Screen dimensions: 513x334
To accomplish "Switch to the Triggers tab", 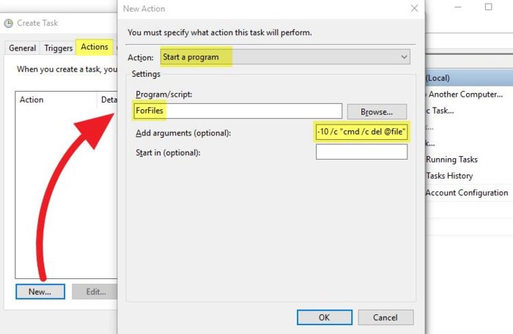I will click(x=58, y=48).
